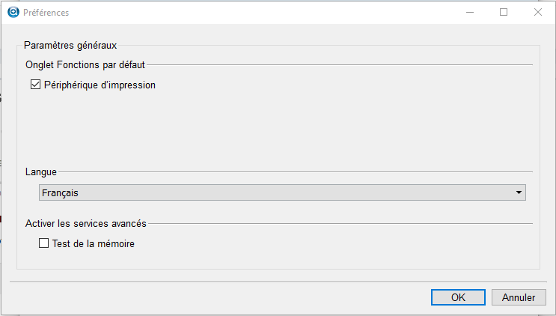Minimize the Préférences window

(x=469, y=13)
